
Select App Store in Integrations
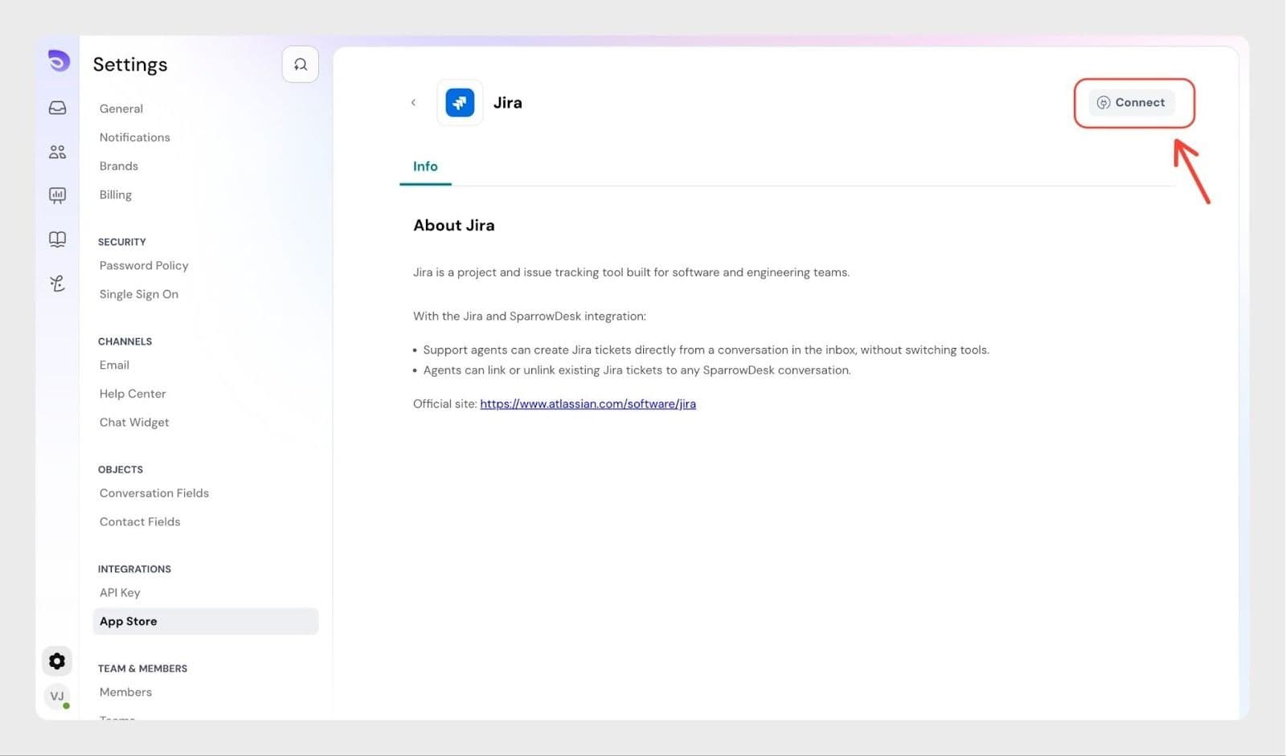point(129,621)
